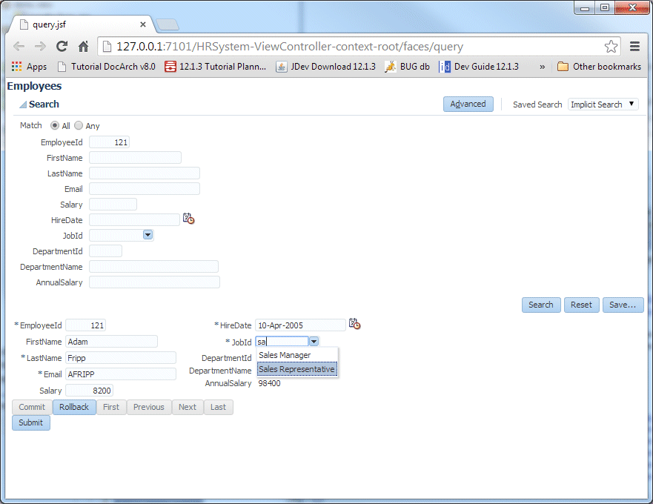Click the search LastName field
The width and height of the screenshot is (653, 504).
point(145,173)
